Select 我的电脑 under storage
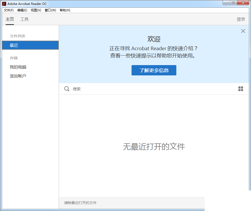The image size is (251, 211). 18,67
